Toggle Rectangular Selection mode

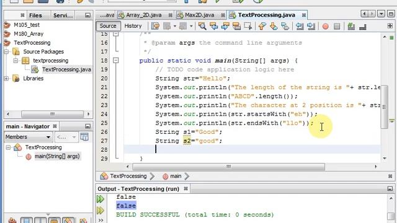(248, 26)
